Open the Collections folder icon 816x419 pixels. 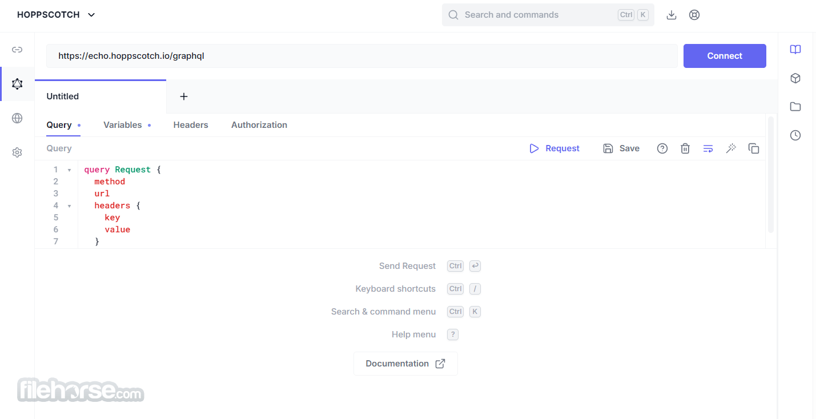[x=795, y=107]
